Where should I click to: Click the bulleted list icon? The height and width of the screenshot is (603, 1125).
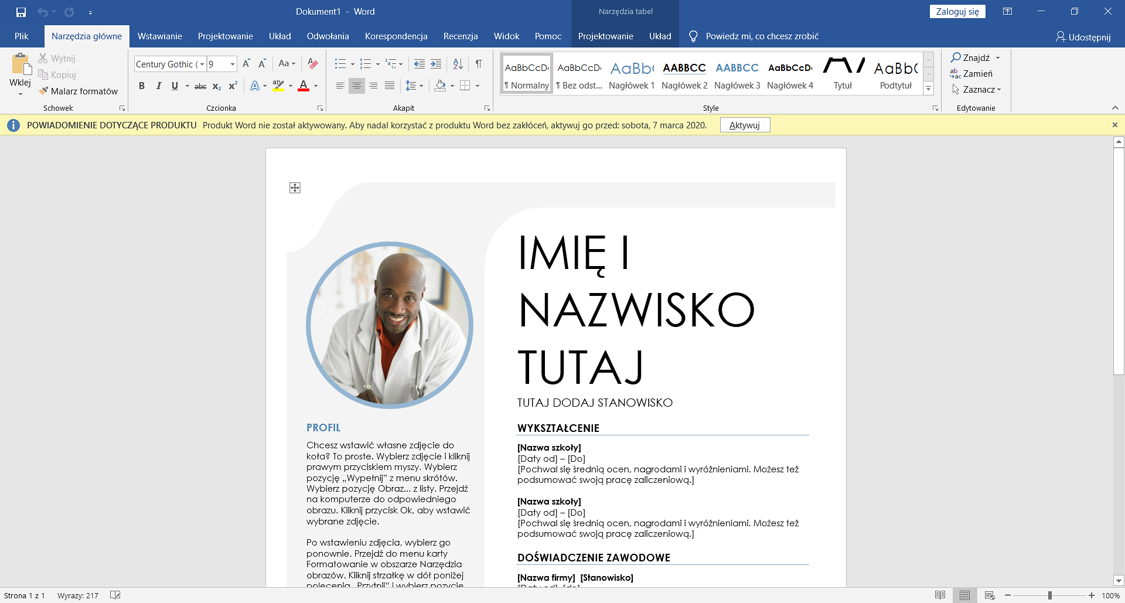coord(340,64)
